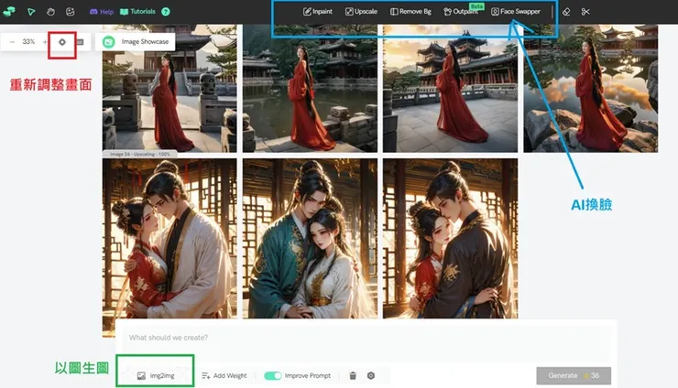
Task: Click the recenter canvas target icon
Action: point(62,42)
